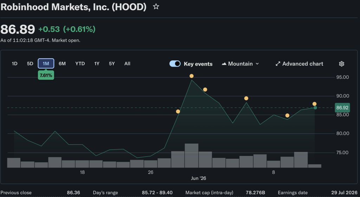This screenshot has width=360, height=197.
Task: Select the 1M time range
Action: pos(46,64)
